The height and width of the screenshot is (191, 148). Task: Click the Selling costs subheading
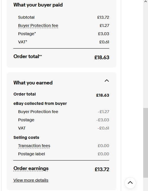pyautogui.click(x=26, y=137)
